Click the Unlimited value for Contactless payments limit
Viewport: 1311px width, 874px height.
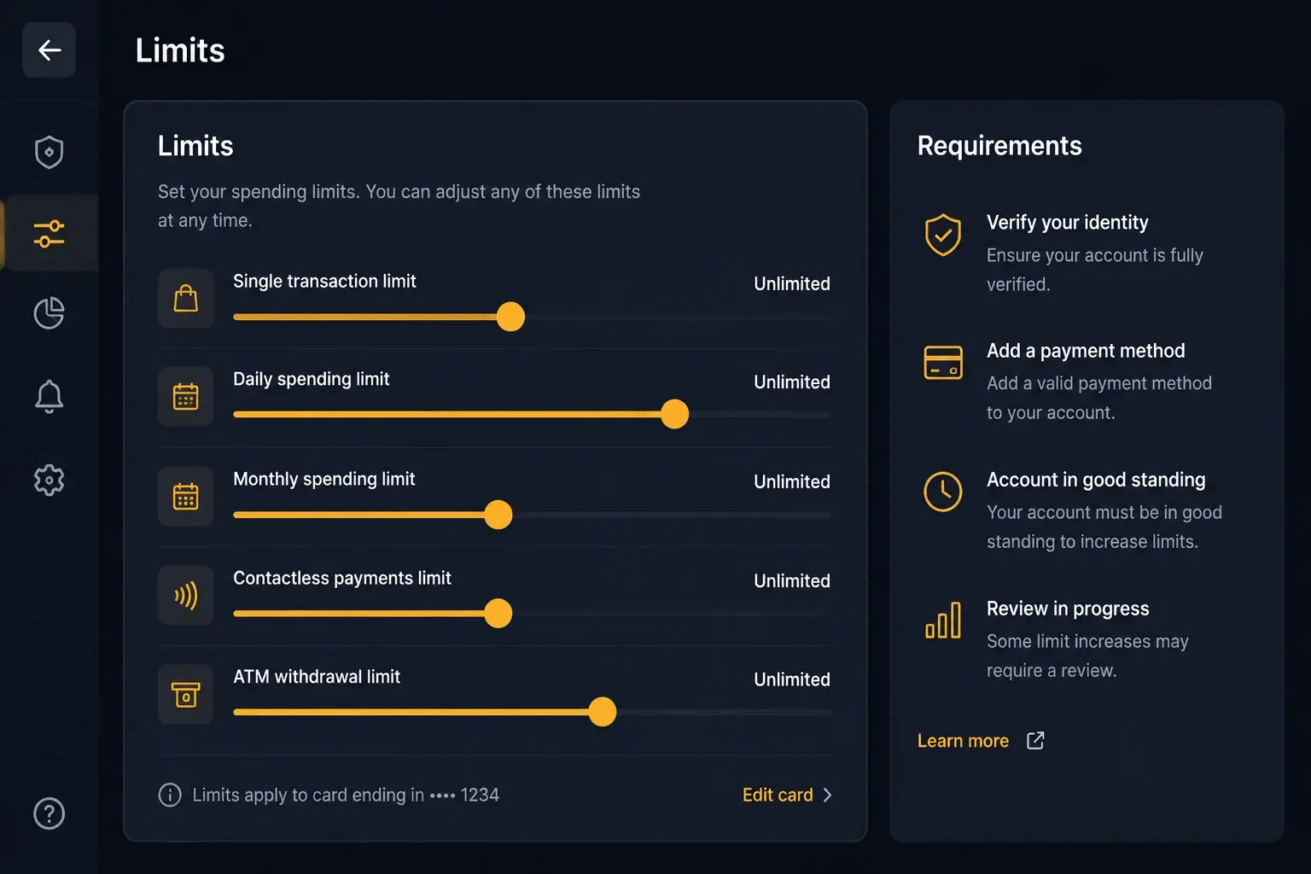pyautogui.click(x=791, y=580)
